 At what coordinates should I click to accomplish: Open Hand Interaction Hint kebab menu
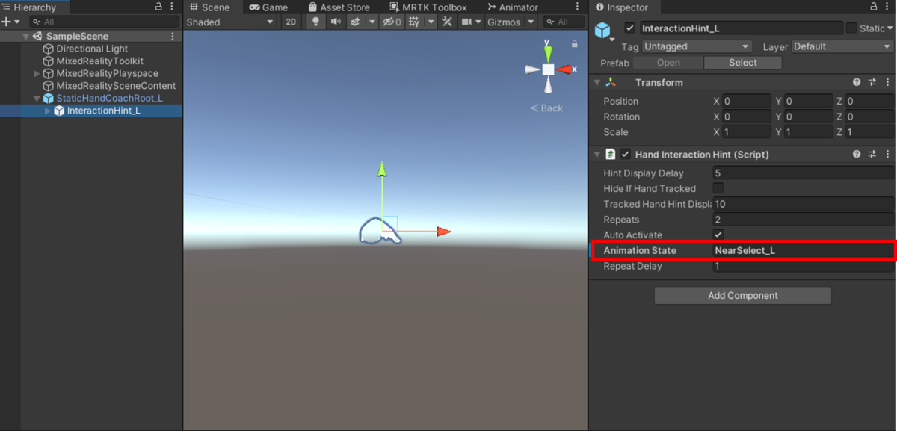pyautogui.click(x=887, y=154)
